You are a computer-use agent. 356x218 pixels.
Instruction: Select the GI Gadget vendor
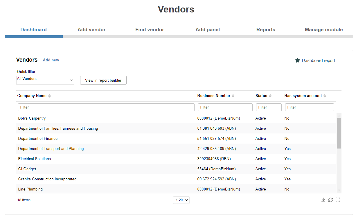[176, 169]
